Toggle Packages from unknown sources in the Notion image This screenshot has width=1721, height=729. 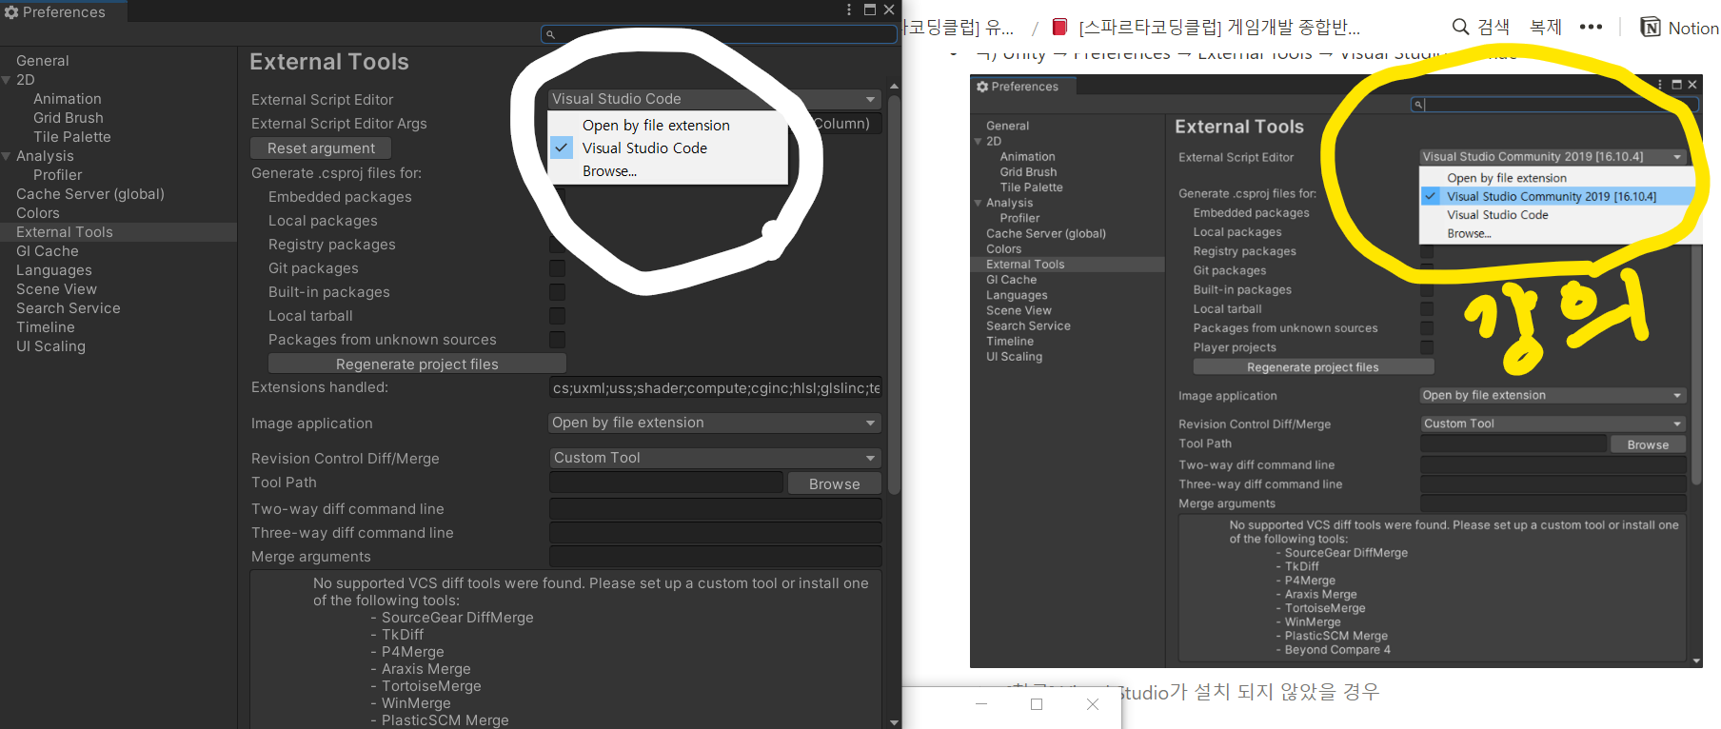(x=1427, y=328)
